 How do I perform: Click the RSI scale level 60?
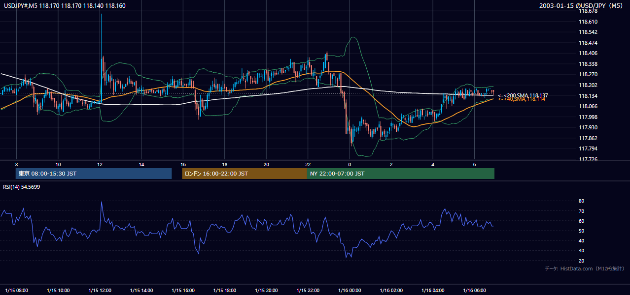click(582, 221)
